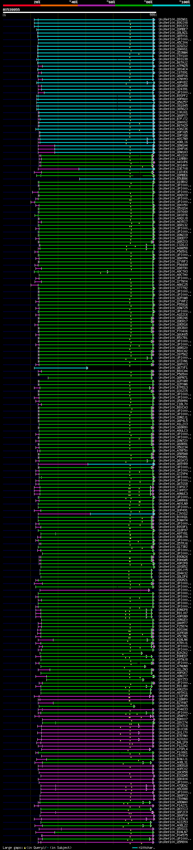The height and width of the screenshot is (850, 193).
Task: Click hit label UniRef100_Q8W1A3
Action: coord(173,152)
